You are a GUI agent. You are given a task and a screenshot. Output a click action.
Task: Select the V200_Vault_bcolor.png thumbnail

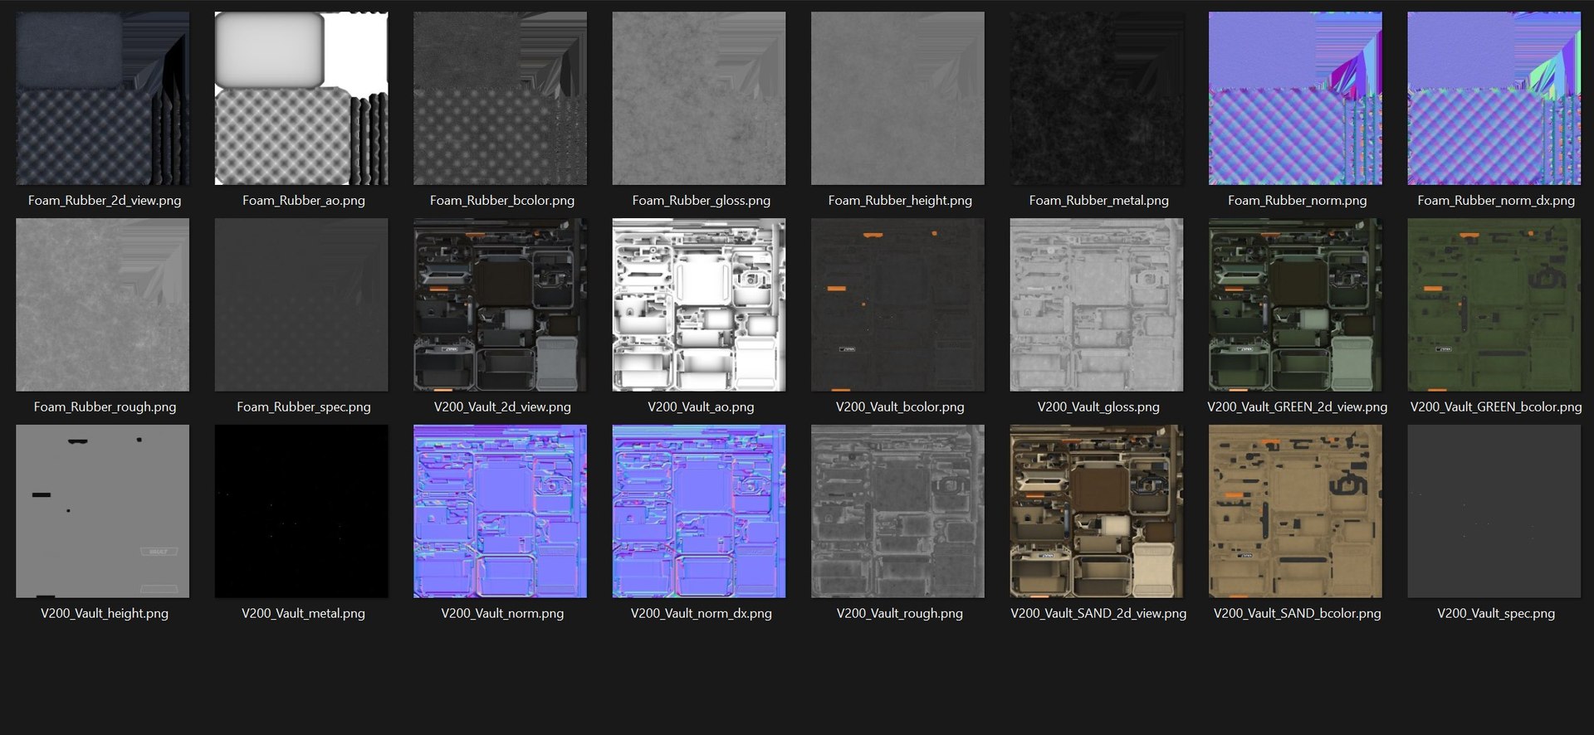(x=897, y=304)
